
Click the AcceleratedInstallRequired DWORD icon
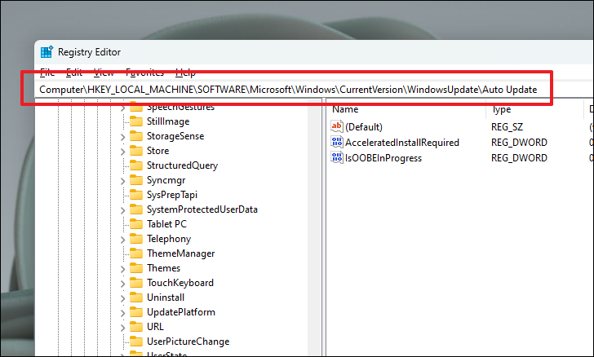tap(336, 142)
